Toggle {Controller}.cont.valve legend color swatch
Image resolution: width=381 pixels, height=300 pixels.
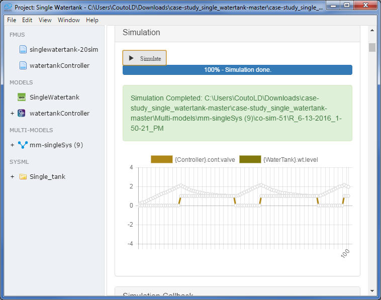coord(161,159)
